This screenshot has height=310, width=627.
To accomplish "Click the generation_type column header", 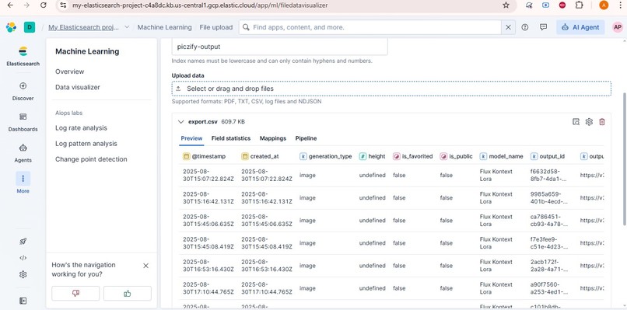I will (x=325, y=156).
